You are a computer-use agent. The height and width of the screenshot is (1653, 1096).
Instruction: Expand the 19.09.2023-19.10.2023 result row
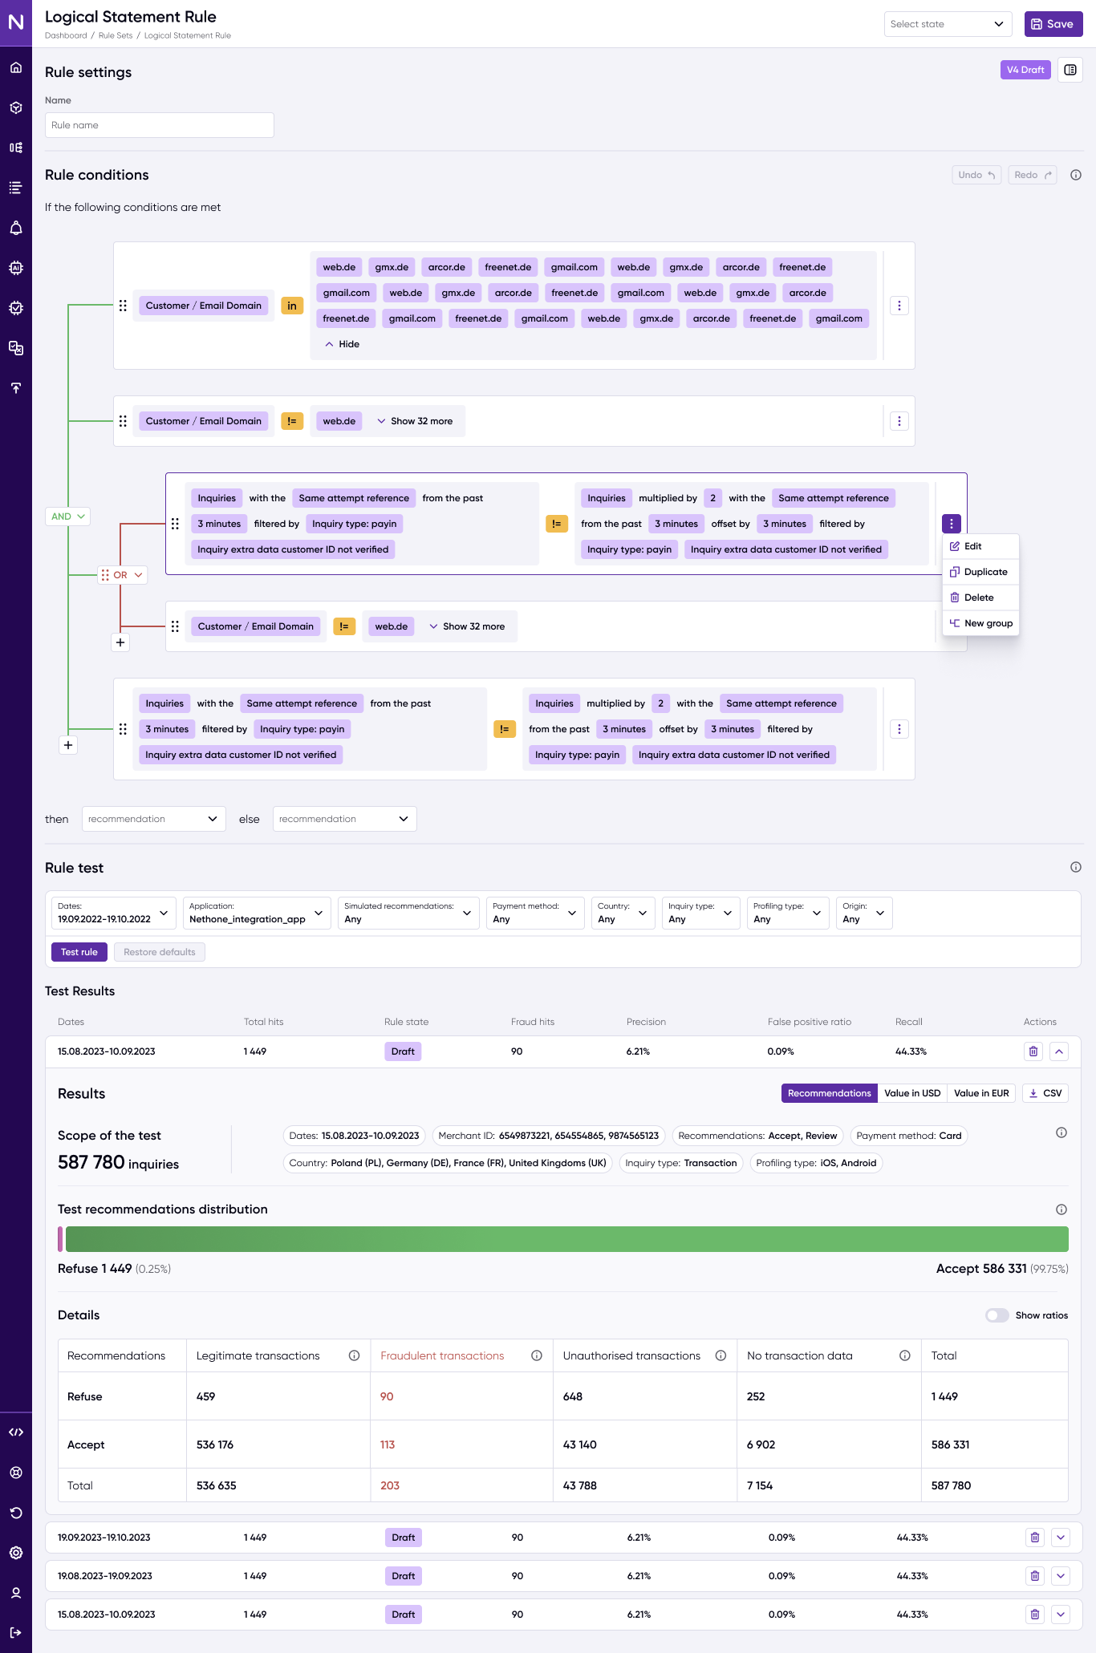pyautogui.click(x=1061, y=1538)
